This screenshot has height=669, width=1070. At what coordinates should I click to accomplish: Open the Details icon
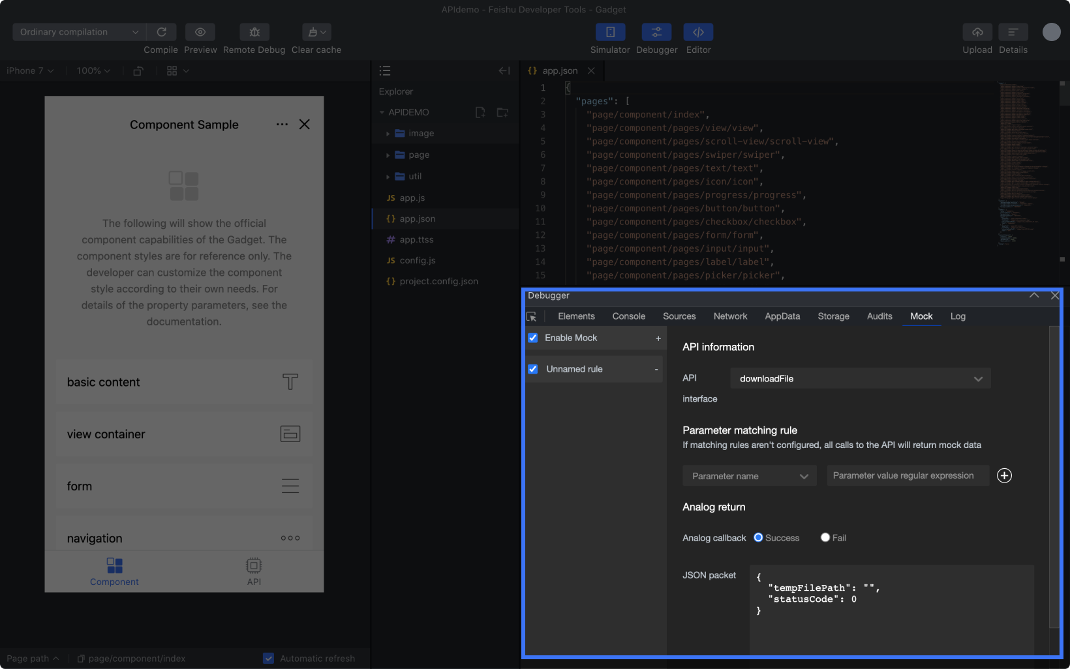[x=1013, y=32]
